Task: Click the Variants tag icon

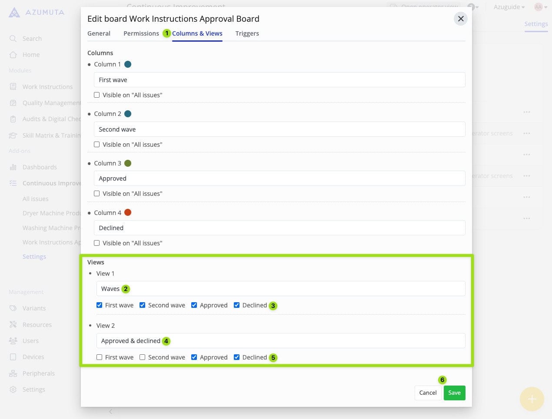Action: [13, 308]
